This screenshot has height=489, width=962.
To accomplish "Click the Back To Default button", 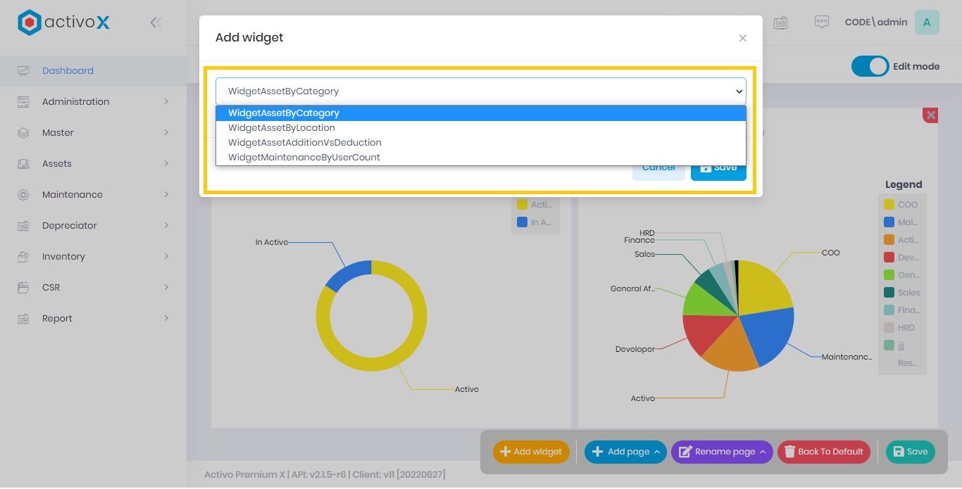I will (823, 452).
